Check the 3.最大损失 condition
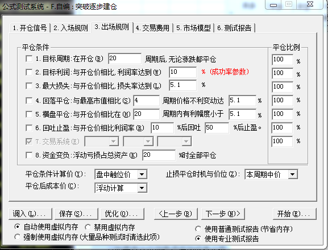Viewport: 328px width, 250px height. coord(29,86)
